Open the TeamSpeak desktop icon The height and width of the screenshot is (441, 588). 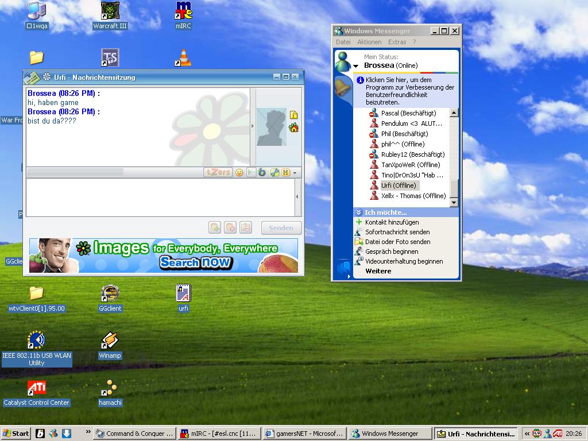point(110,58)
